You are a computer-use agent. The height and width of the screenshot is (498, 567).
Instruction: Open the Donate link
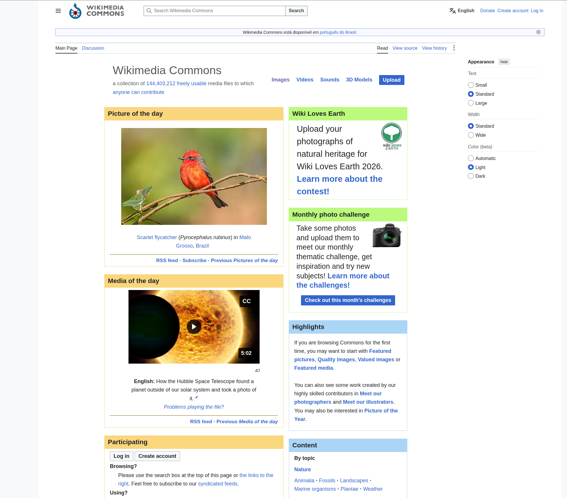[x=487, y=11]
